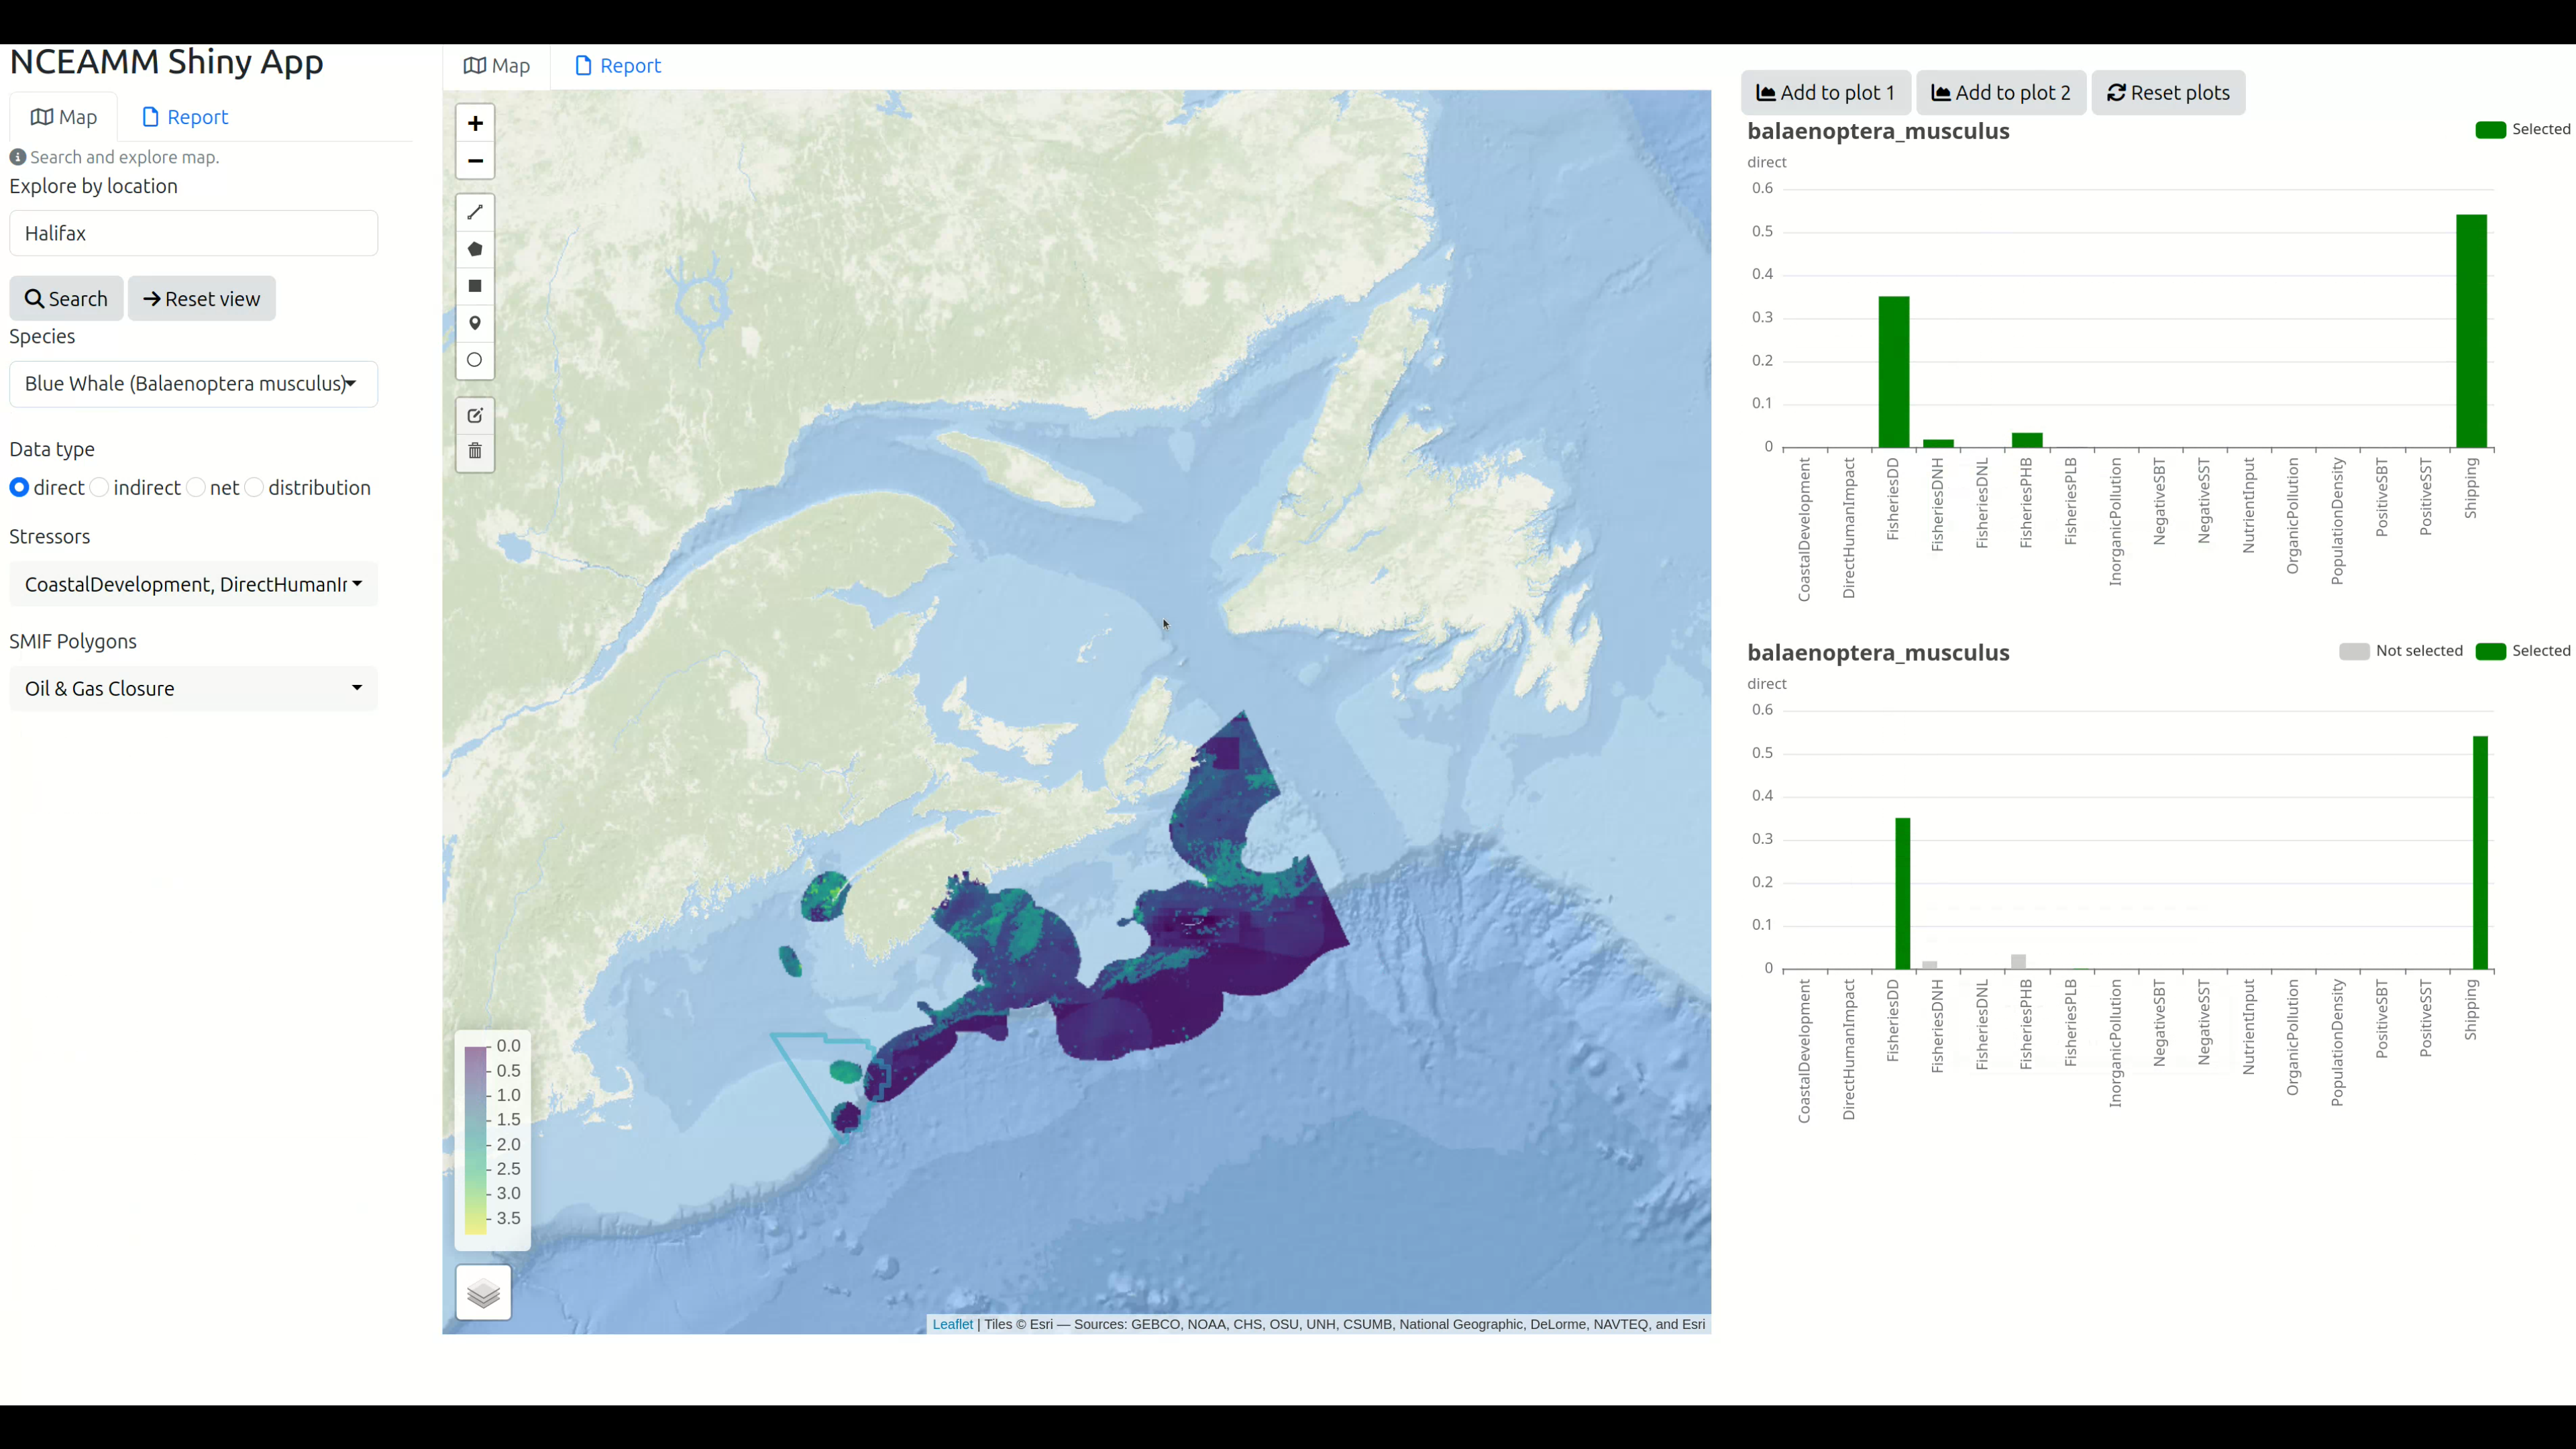This screenshot has width=2576, height=1449.
Task: Click the Halifax location search field
Action: [192, 232]
